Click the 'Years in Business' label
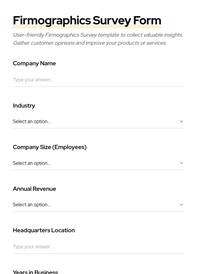Image resolution: width=197 pixels, height=274 pixels. (35, 272)
